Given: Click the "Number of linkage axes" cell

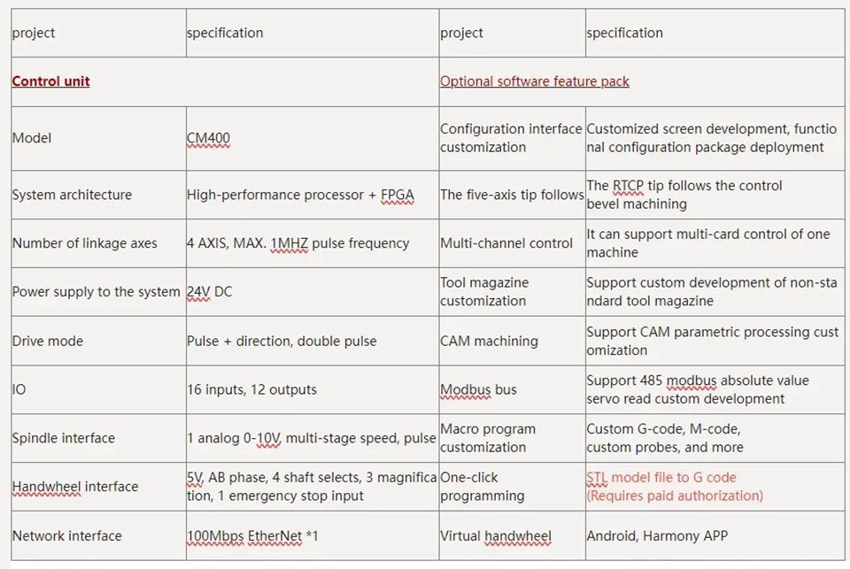Looking at the screenshot, I should (84, 243).
